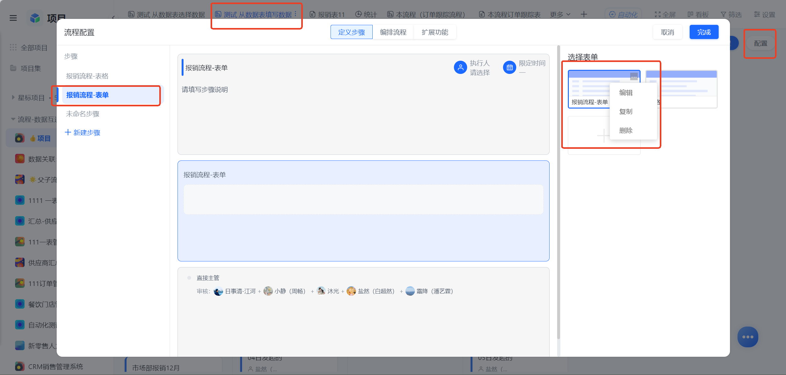Click the CRM销售管理系统 project icon

pyautogui.click(x=20, y=367)
